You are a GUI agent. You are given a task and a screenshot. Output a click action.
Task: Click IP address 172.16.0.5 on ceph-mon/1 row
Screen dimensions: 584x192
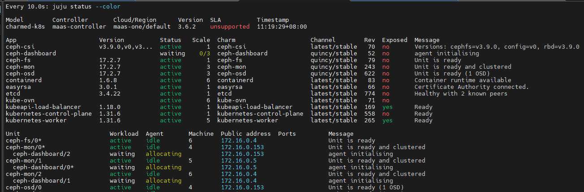click(x=239, y=161)
